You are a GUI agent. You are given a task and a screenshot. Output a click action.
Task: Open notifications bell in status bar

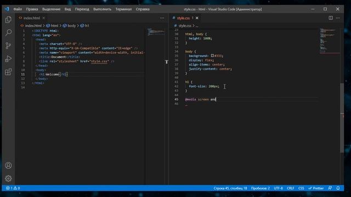pyautogui.click(x=338, y=188)
